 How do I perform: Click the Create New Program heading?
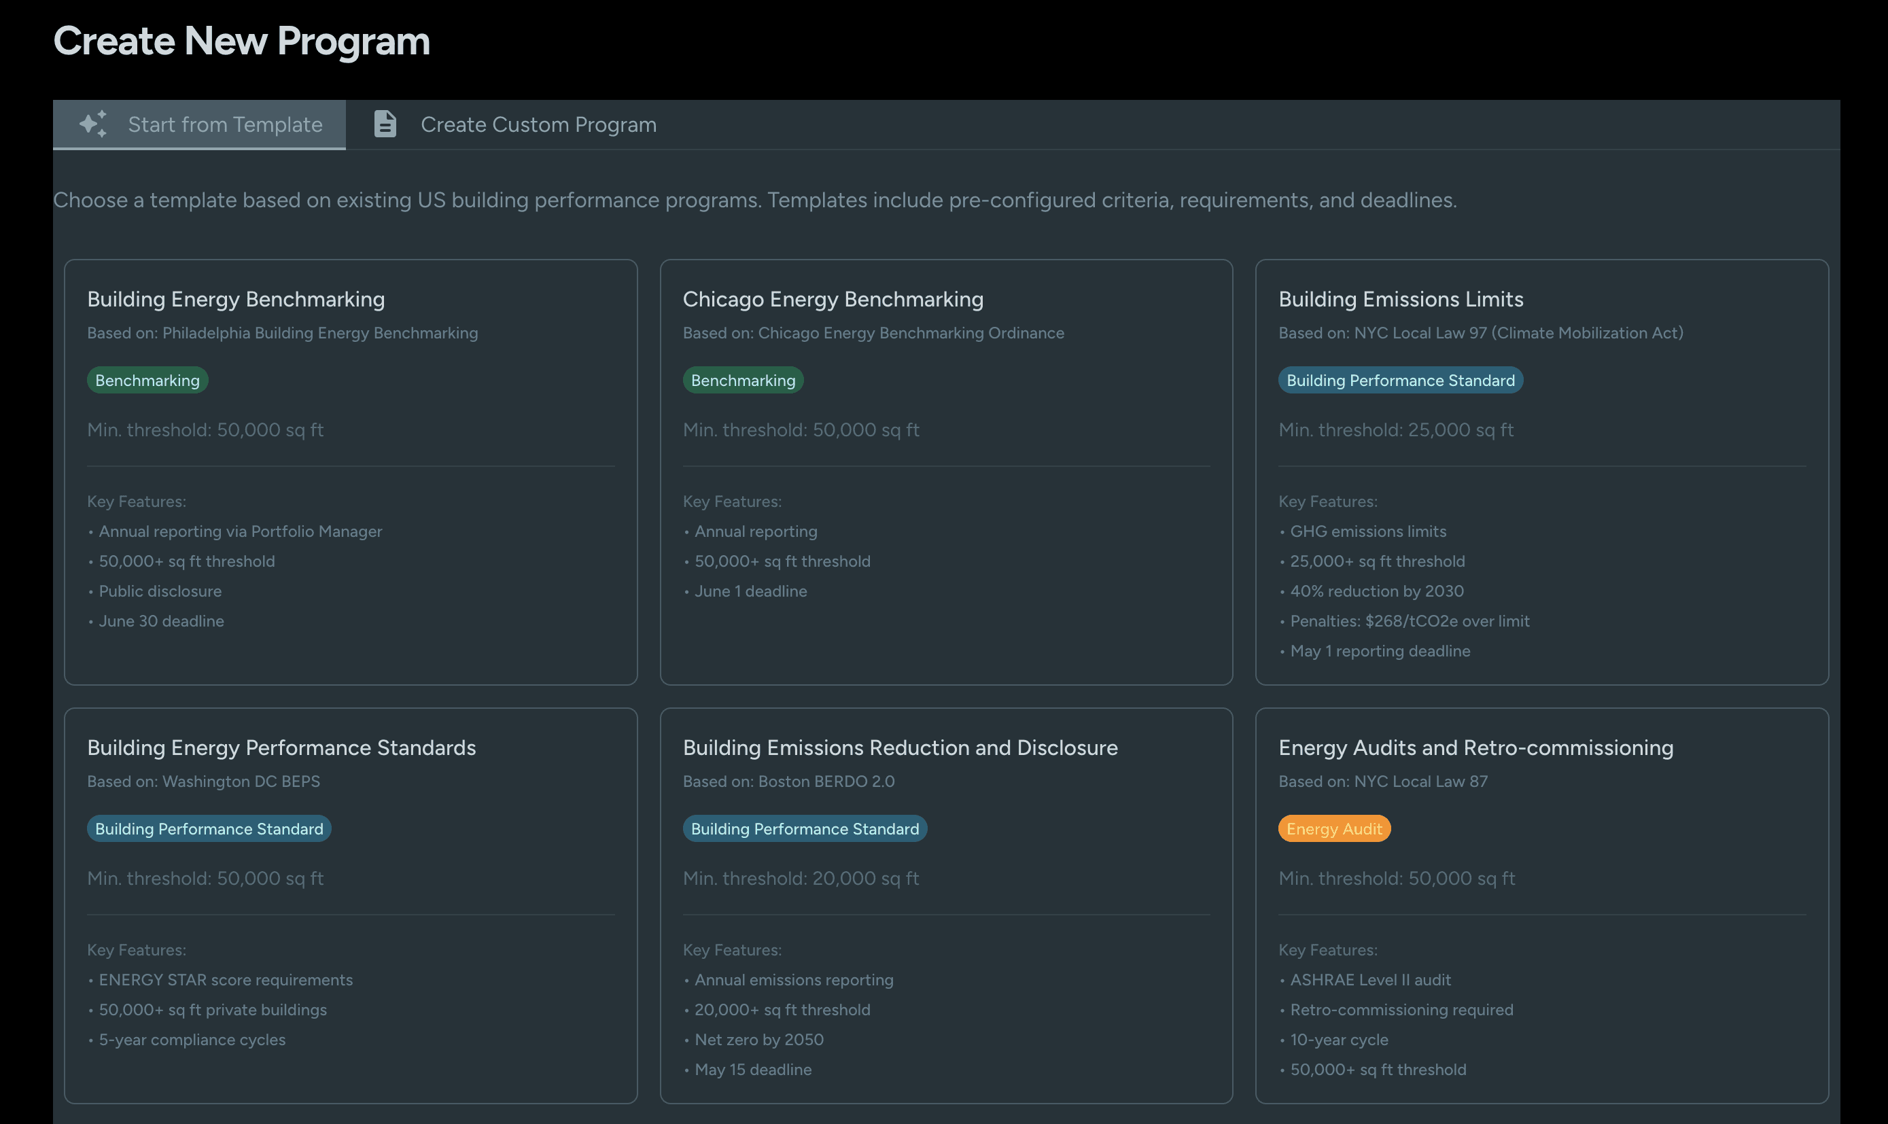(241, 41)
